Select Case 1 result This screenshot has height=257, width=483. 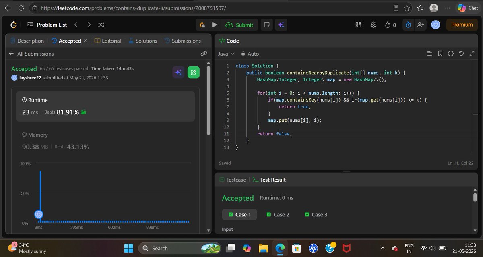tap(239, 215)
